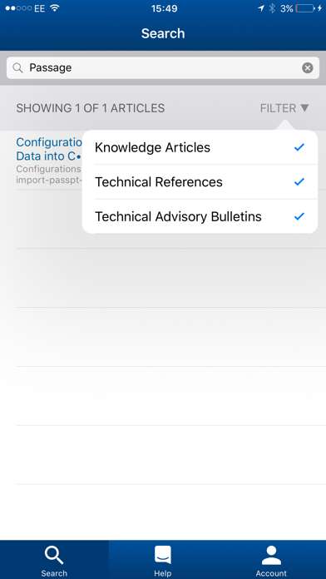Collapse the FILTER dropdown triangle
Viewport: 326px width, 579px height.
click(x=304, y=108)
